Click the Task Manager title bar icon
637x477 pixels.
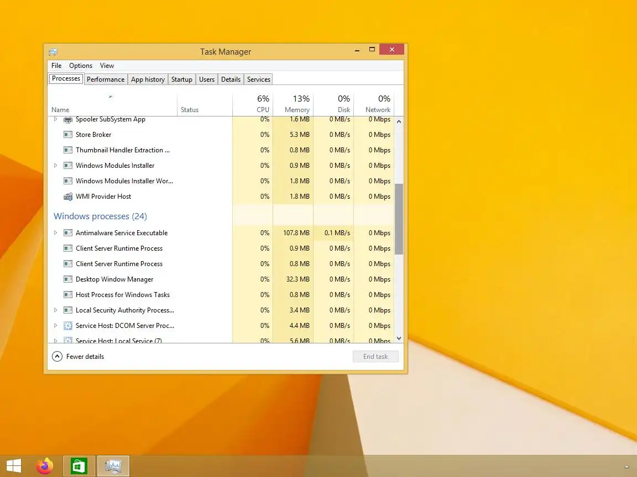pyautogui.click(x=53, y=52)
